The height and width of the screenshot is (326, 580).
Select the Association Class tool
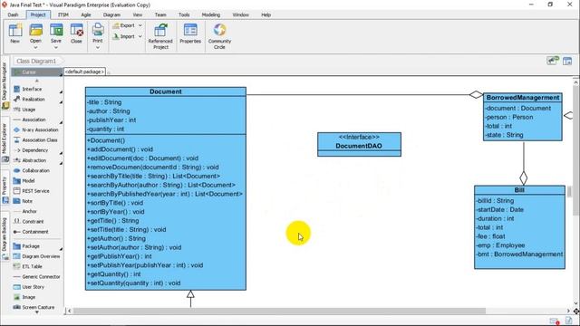point(40,140)
